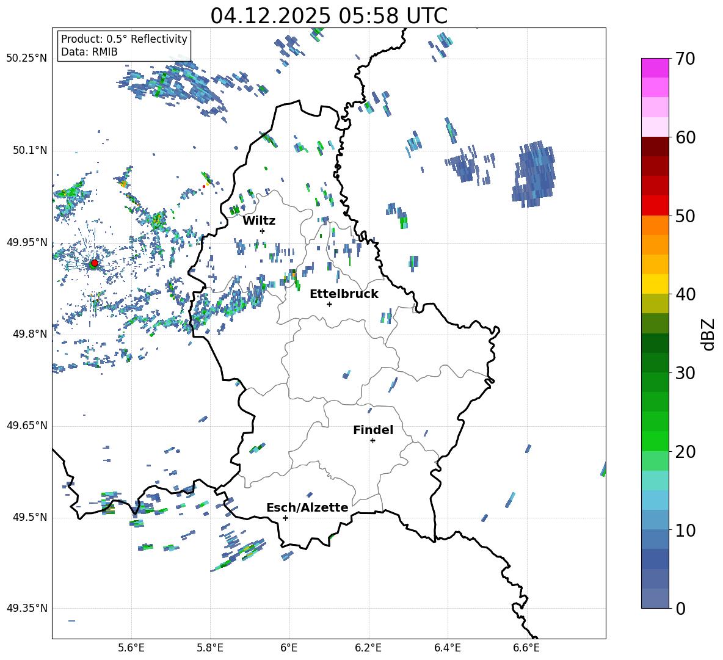Pick the dark green 30 dBZ color band
The image size is (723, 660).
click(x=655, y=363)
